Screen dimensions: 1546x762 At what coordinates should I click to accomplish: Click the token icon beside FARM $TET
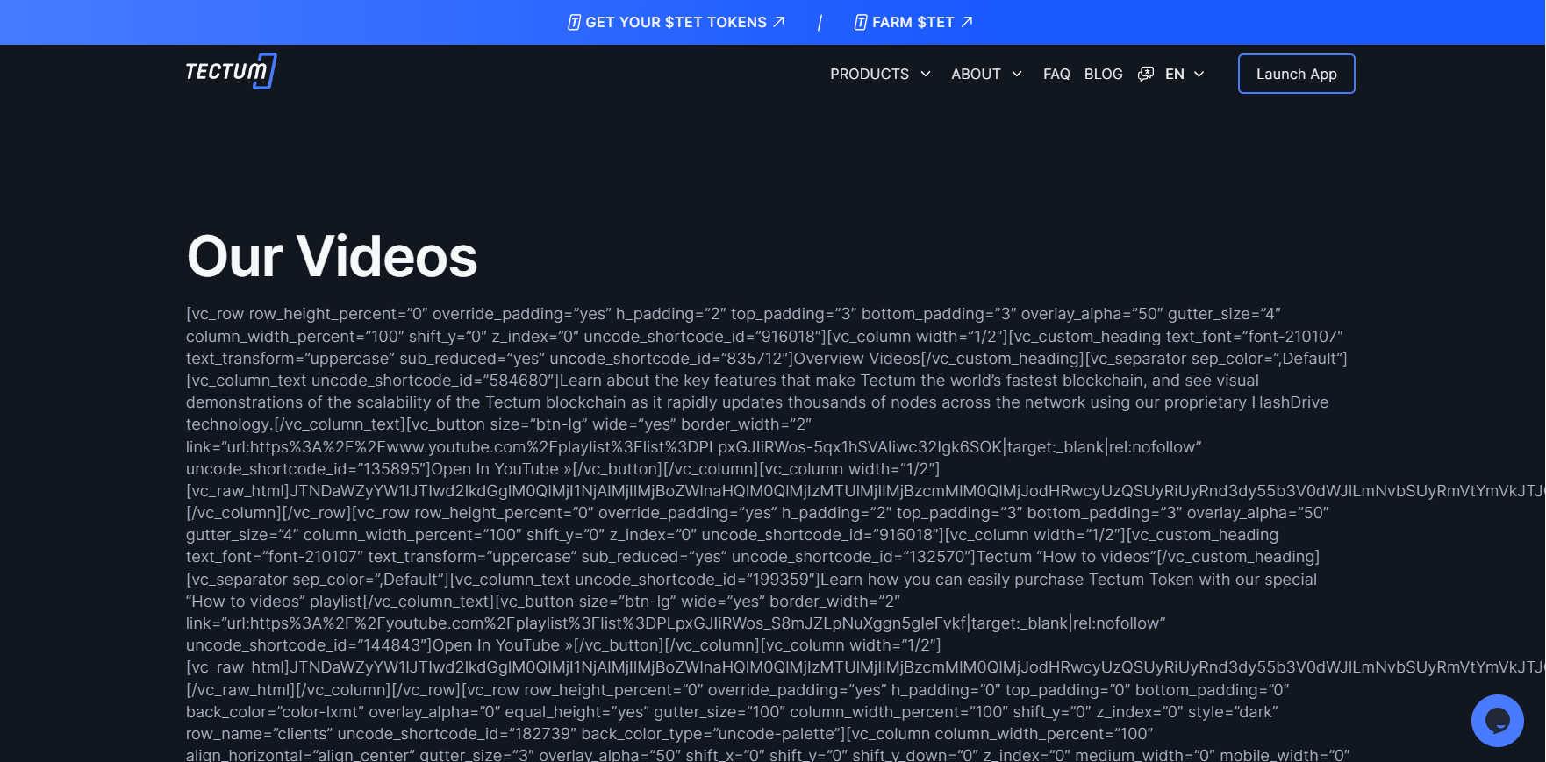[861, 22]
